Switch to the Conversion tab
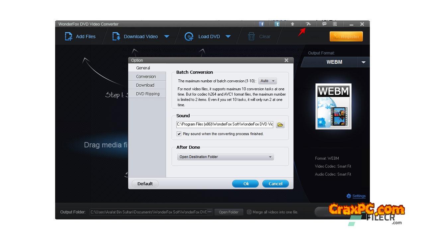The height and width of the screenshot is (239, 425). (147, 76)
